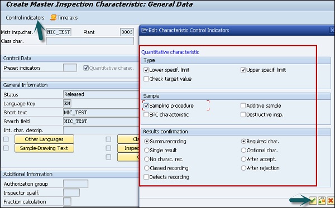Image resolution: width=335 pixels, height=208 pixels.
Task: Click the Preset indicators field
Action: (70, 68)
